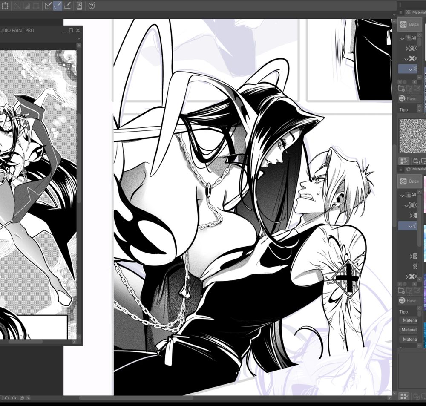The image size is (426, 406).
Task: Click the delete folder icon in lower panel
Action: [x=409, y=290]
